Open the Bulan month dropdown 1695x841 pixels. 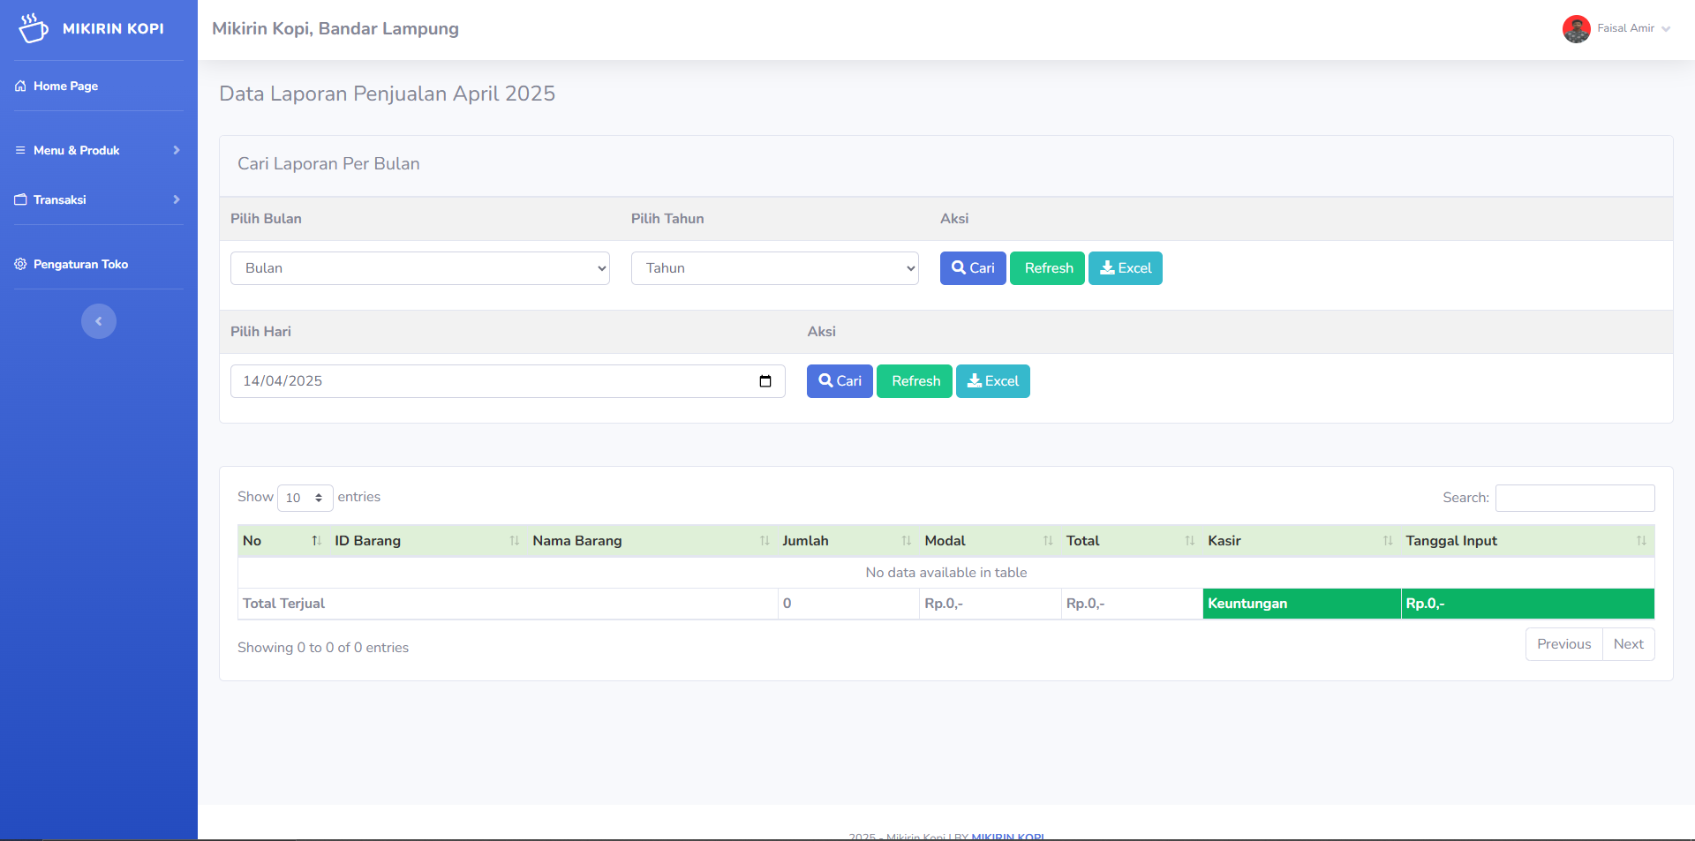point(420,268)
